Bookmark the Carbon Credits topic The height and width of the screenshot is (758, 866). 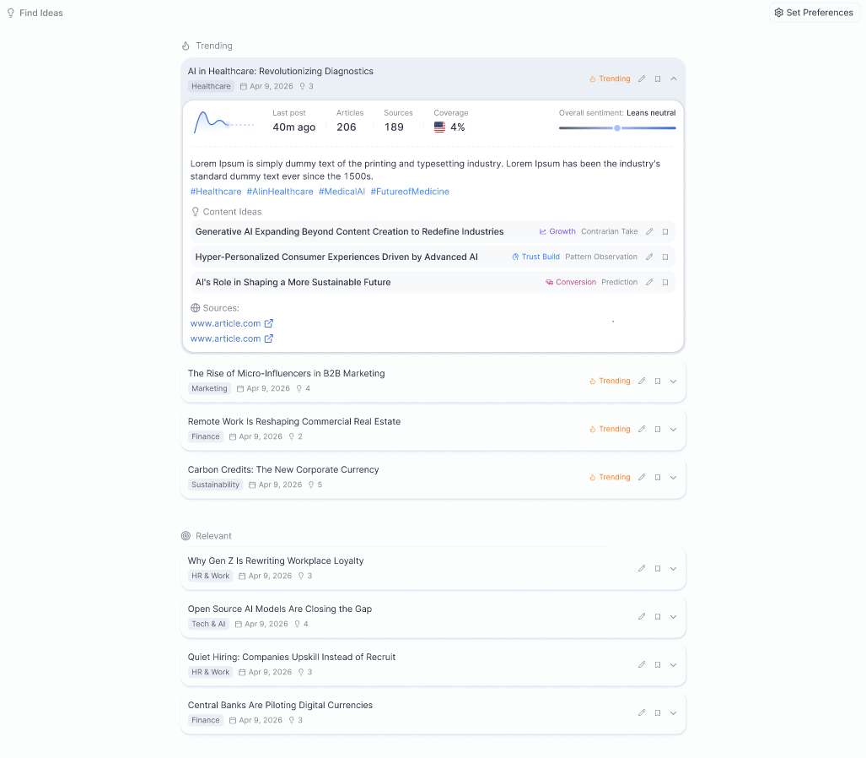(657, 477)
